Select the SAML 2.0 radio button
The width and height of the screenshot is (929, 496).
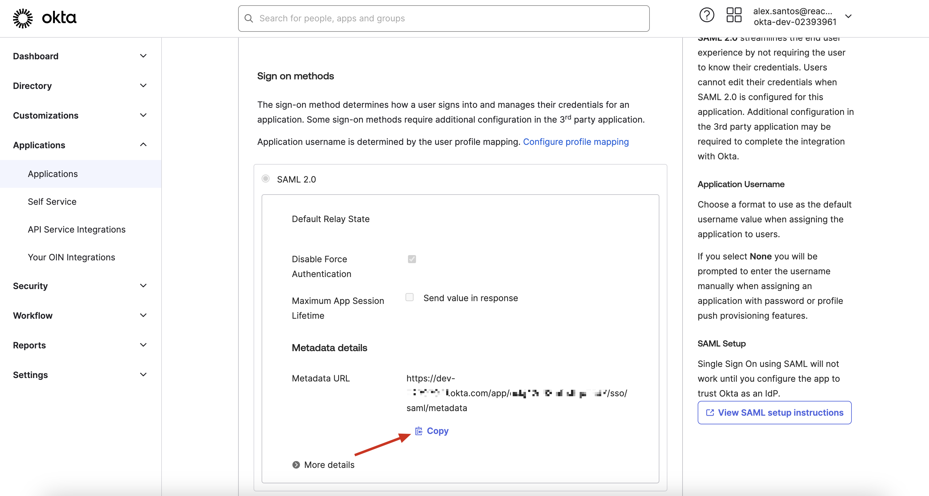(266, 179)
